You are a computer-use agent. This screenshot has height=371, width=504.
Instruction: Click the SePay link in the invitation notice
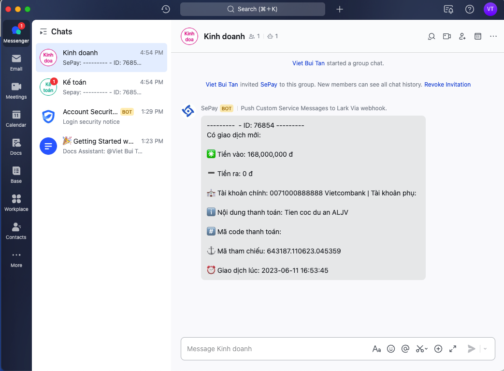(x=269, y=84)
